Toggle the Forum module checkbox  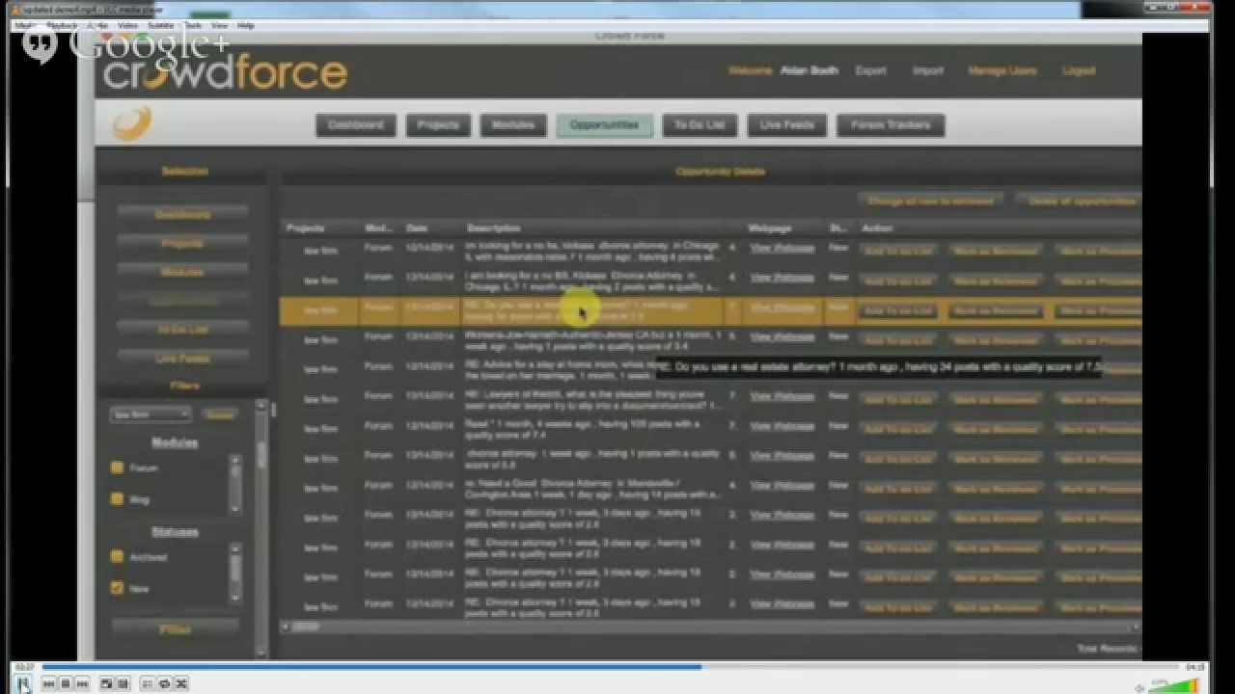pos(117,467)
